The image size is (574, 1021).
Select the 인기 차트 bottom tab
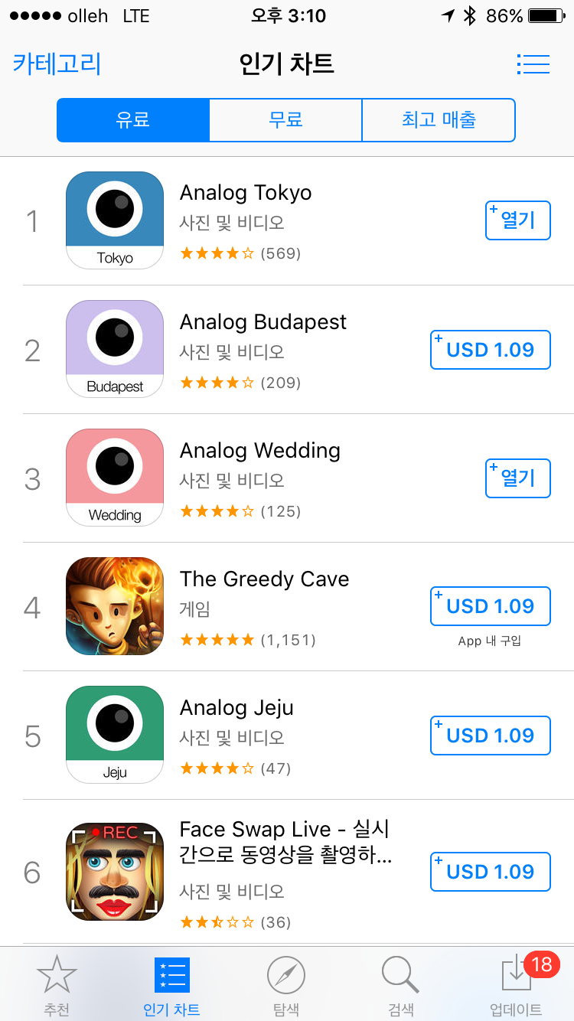(171, 984)
